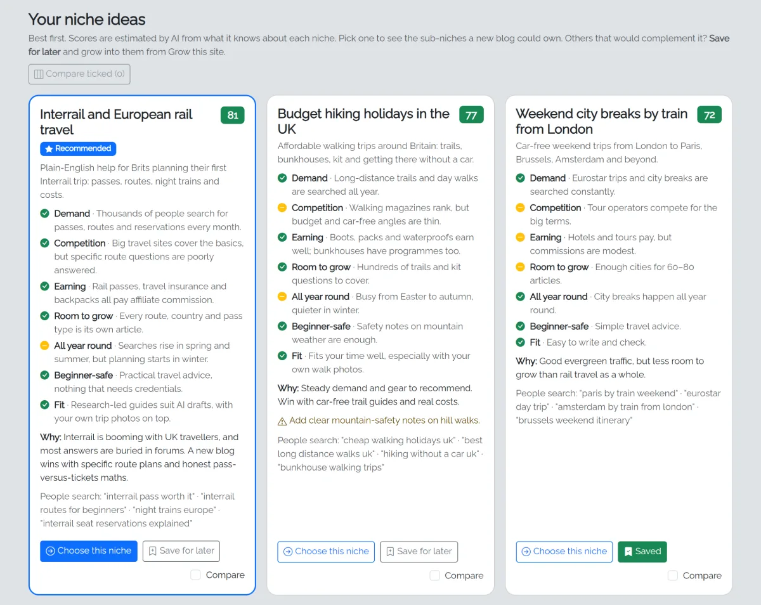761x605 pixels.
Task: Click warning triangle on mountain-safety note
Action: (282, 420)
